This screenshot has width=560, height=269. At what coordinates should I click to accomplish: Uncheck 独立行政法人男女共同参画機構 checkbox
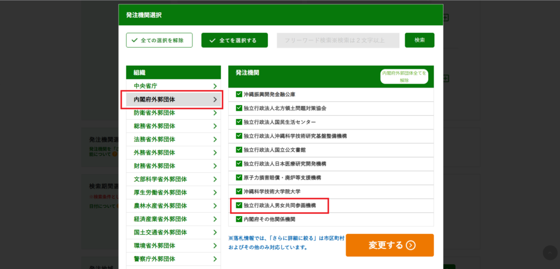(239, 206)
